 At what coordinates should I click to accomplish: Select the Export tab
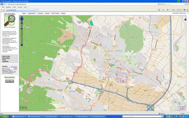[x=47, y=13]
